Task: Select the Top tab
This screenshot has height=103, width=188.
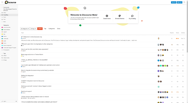Action: pyautogui.click(x=45, y=29)
